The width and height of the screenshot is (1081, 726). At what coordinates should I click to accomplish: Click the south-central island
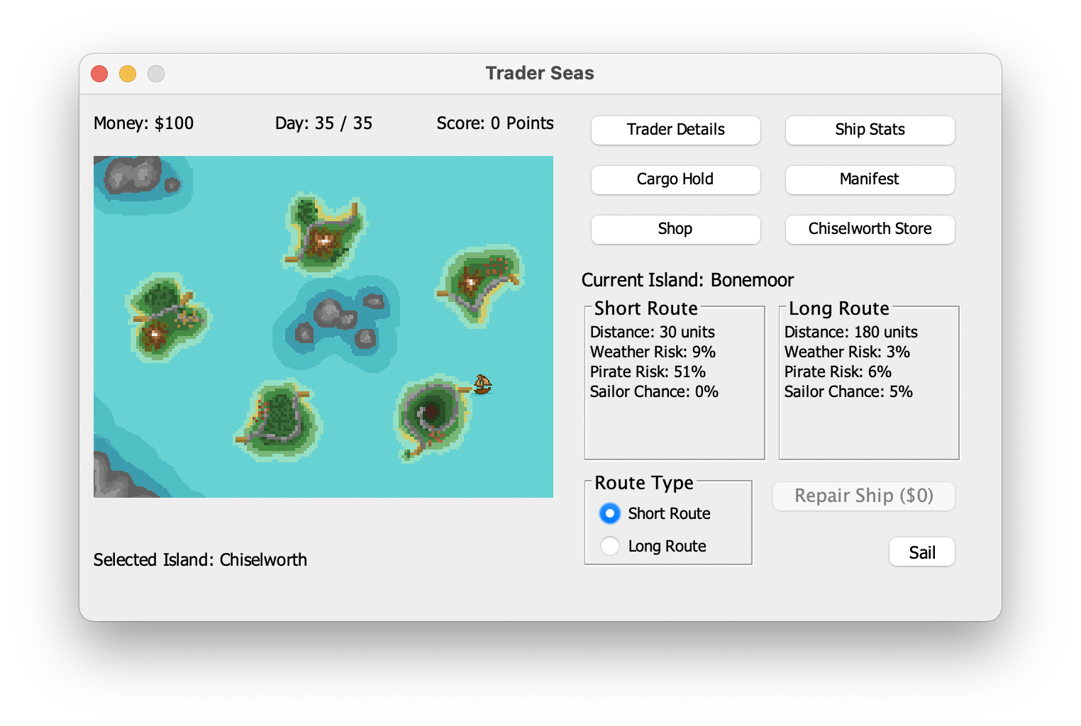click(x=280, y=418)
